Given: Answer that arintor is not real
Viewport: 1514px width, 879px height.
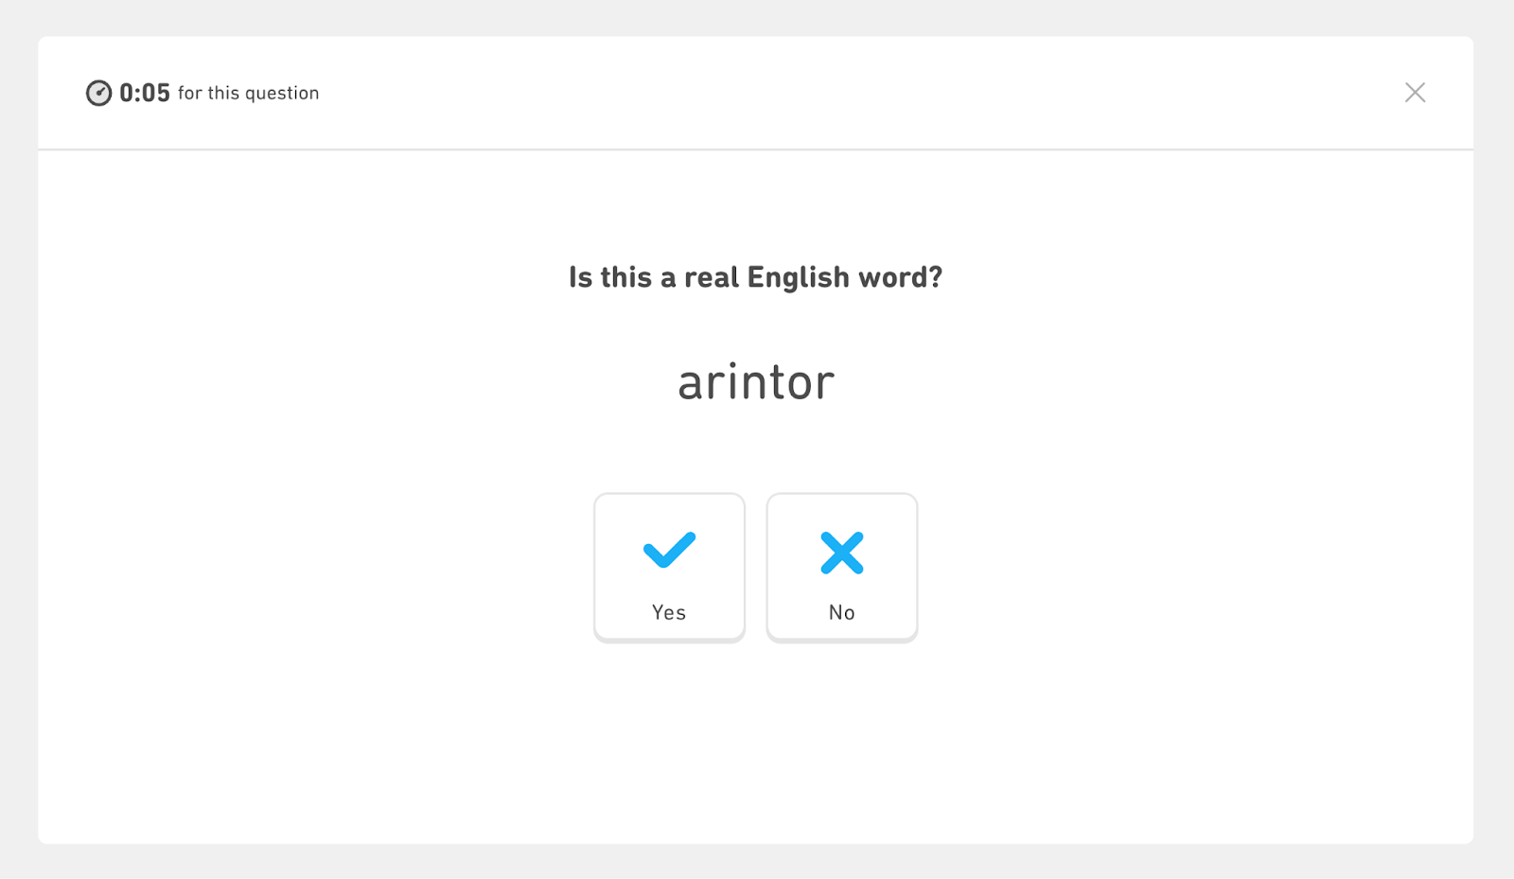Looking at the screenshot, I should pos(841,567).
